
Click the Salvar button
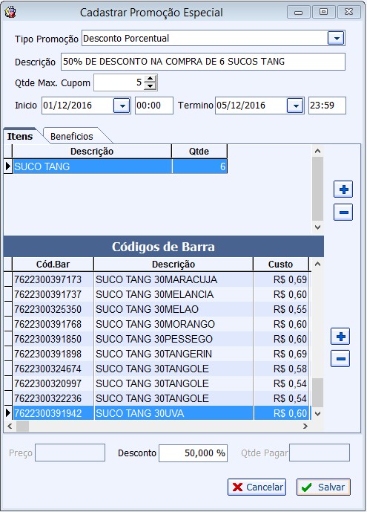point(323,487)
